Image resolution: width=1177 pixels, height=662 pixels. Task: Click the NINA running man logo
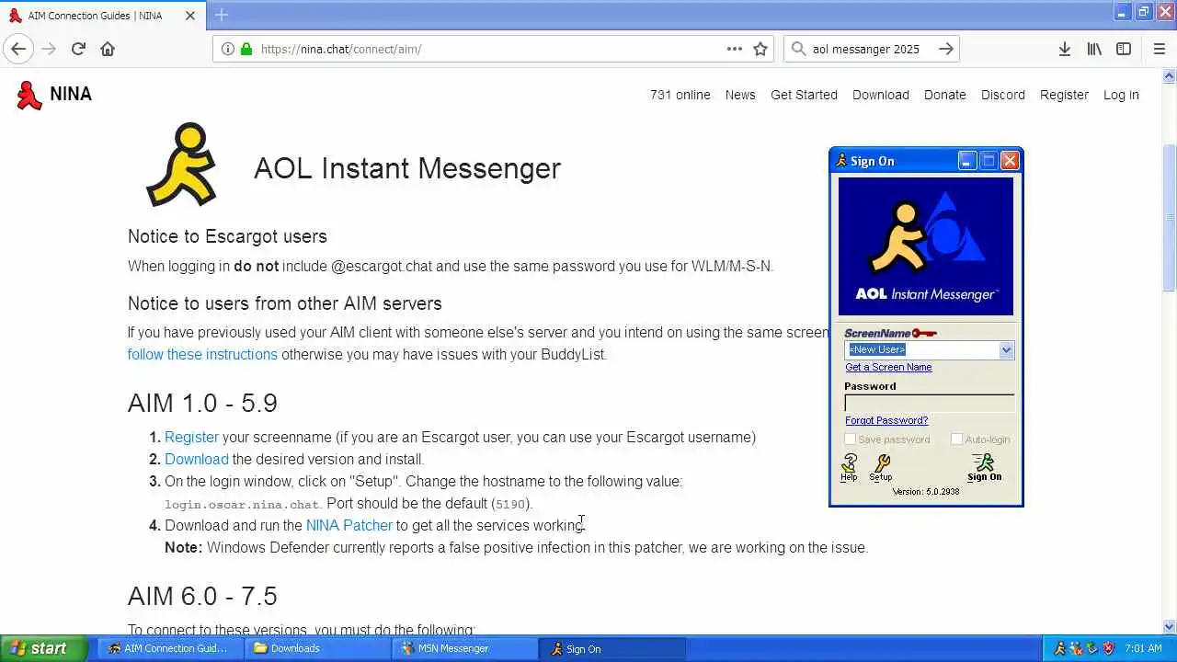coord(29,95)
